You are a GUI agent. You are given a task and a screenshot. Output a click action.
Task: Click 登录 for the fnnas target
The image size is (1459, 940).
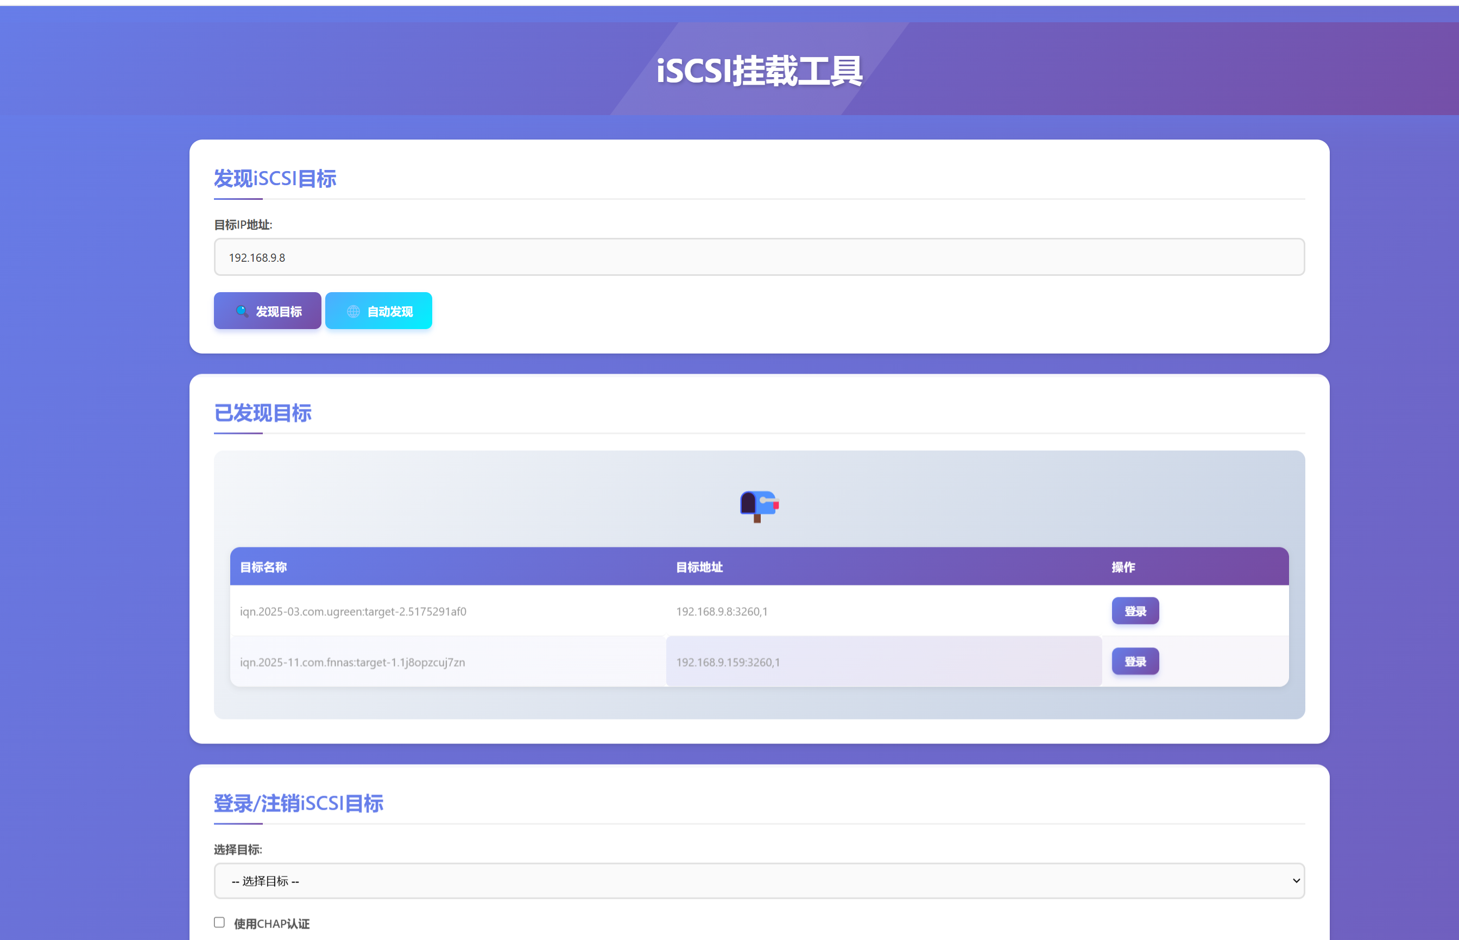point(1134,661)
